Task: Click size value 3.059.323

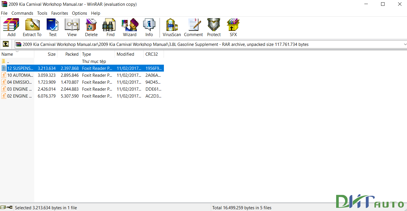Action: [x=47, y=75]
